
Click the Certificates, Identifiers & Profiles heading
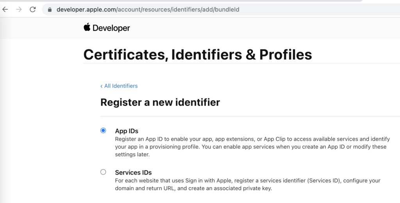[x=198, y=55]
